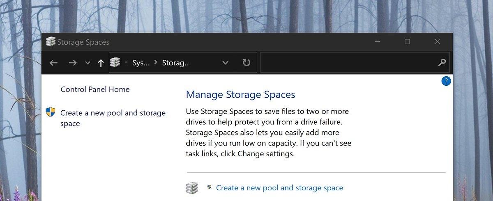The height and width of the screenshot is (201, 493).
Task: Click the shield icon in the left sidebar
Action: tap(51, 112)
